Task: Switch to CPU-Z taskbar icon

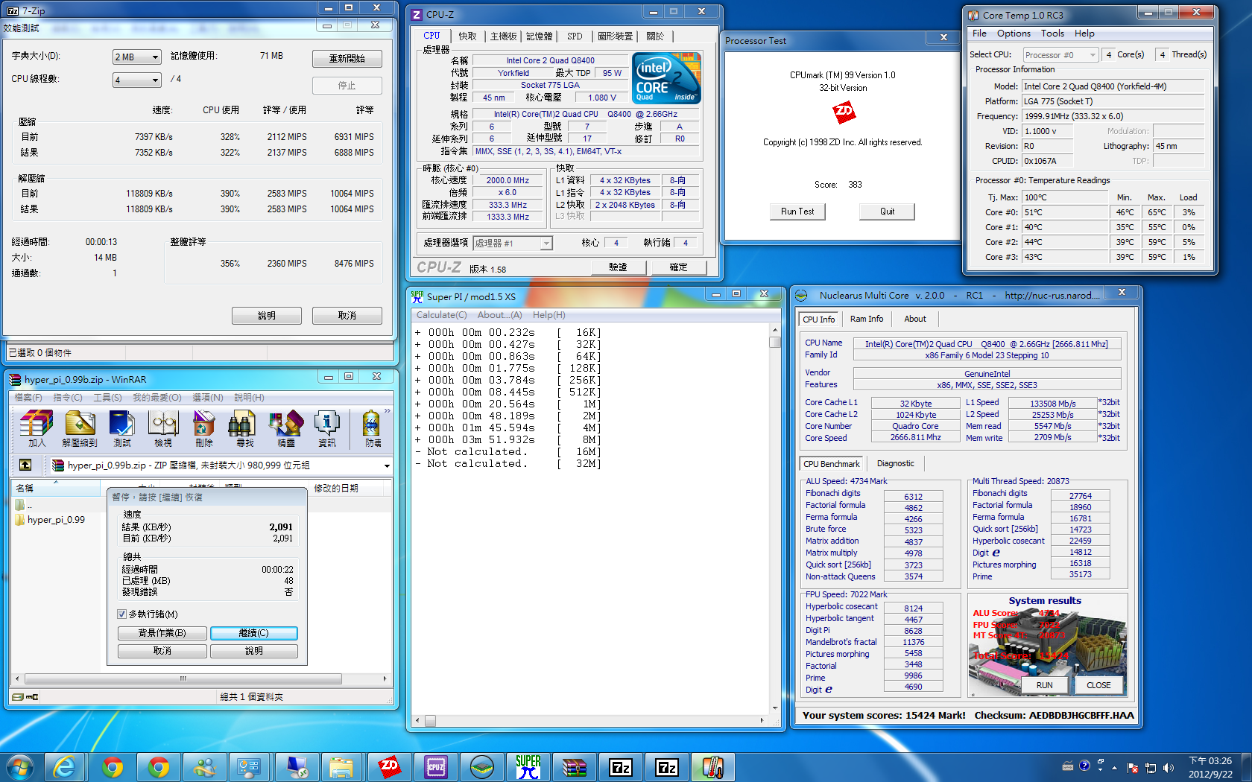Action: pyautogui.click(x=435, y=767)
